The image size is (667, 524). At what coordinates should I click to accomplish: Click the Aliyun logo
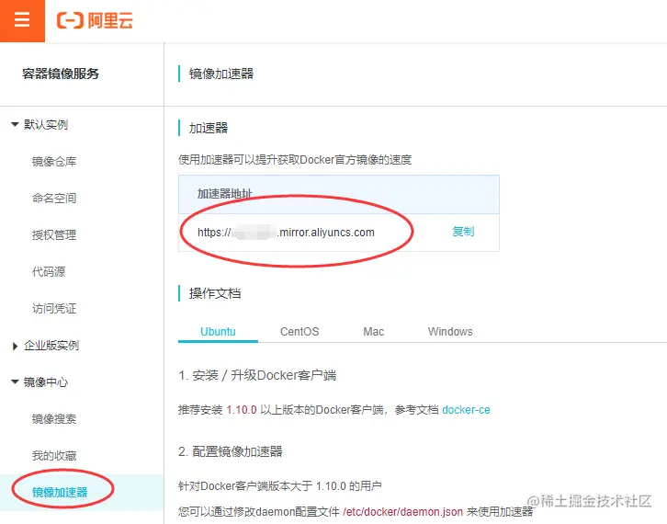click(95, 20)
